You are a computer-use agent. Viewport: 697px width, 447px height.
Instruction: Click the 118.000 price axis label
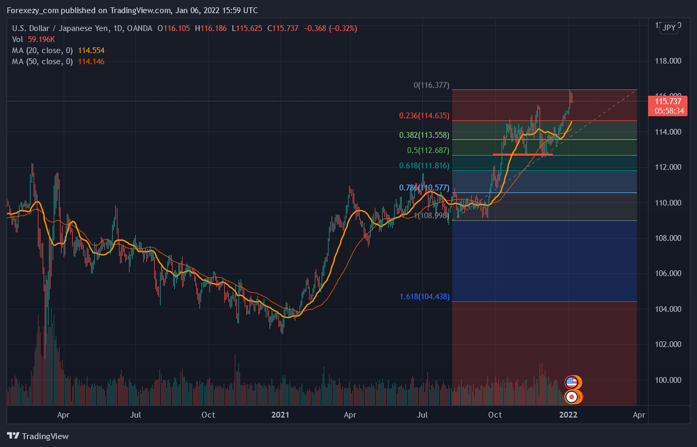click(668, 61)
